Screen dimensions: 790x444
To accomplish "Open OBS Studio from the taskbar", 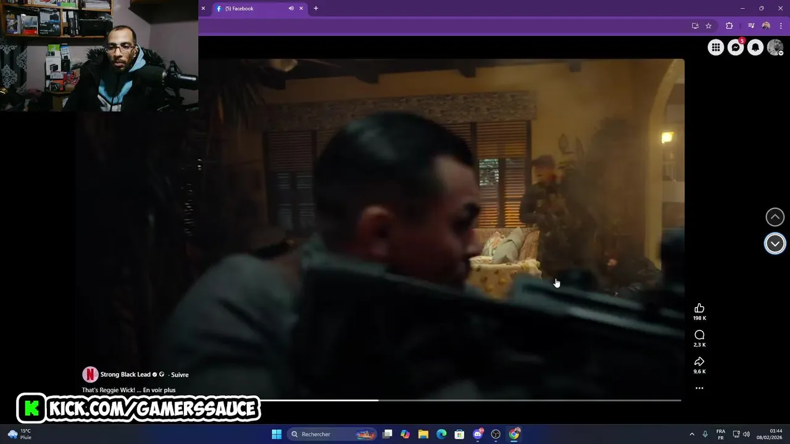I will point(496,434).
